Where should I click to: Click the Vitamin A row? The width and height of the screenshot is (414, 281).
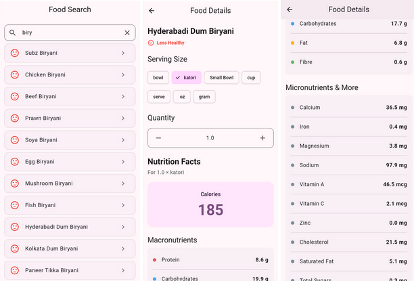(349, 184)
